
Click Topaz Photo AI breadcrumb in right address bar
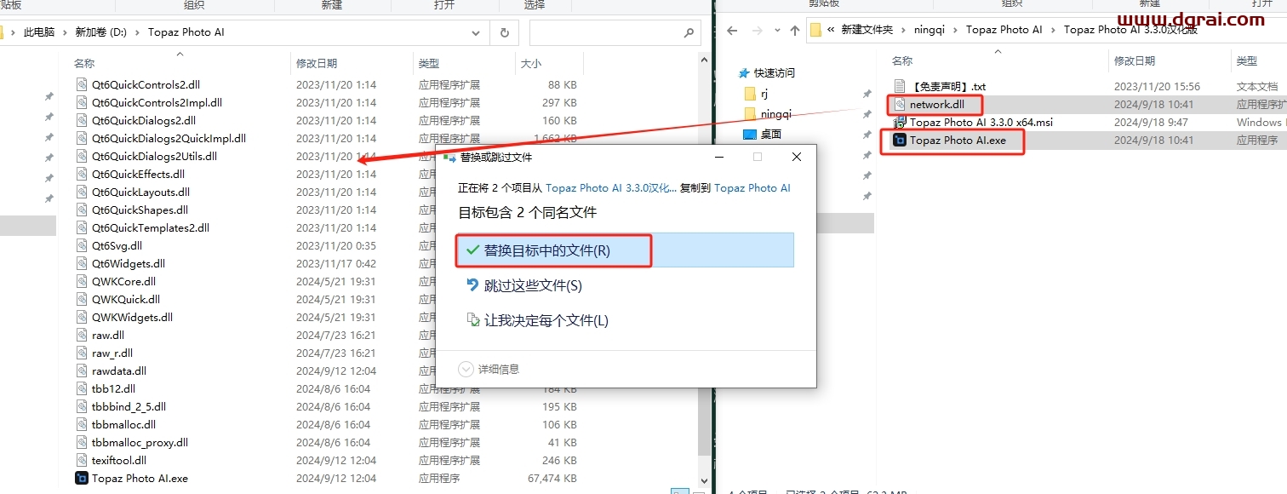pos(1004,30)
